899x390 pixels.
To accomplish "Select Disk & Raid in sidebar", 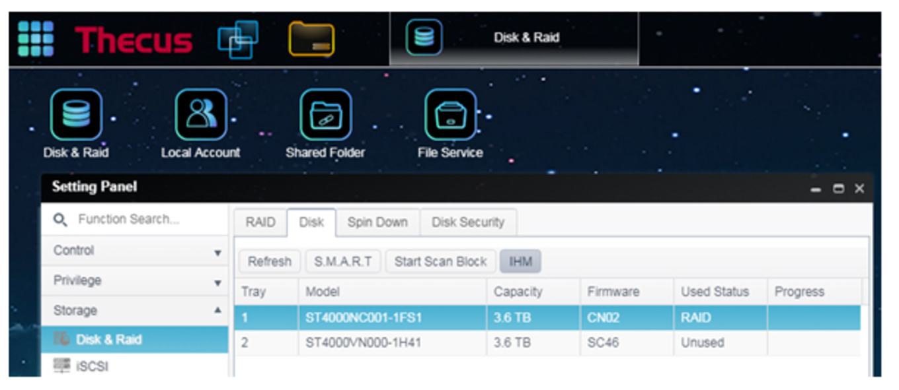I will (135, 339).
